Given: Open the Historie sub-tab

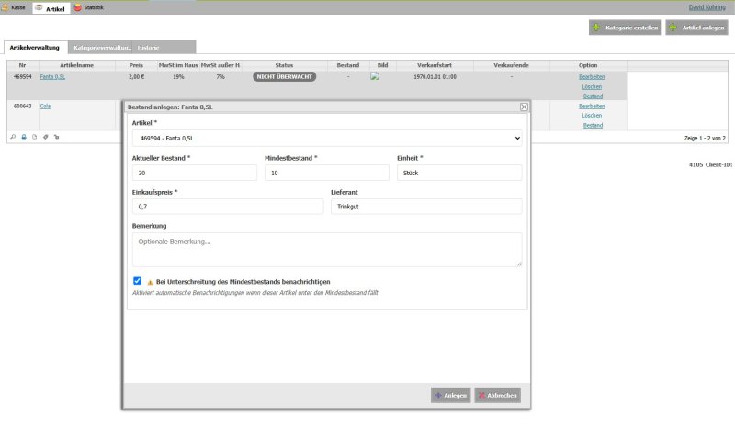Looking at the screenshot, I should click(x=164, y=48).
